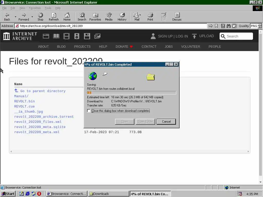Show the History pane
263x197 pixels.
coord(122,17)
